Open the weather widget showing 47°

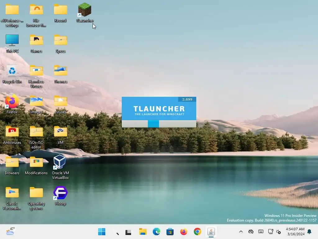(x=10, y=231)
